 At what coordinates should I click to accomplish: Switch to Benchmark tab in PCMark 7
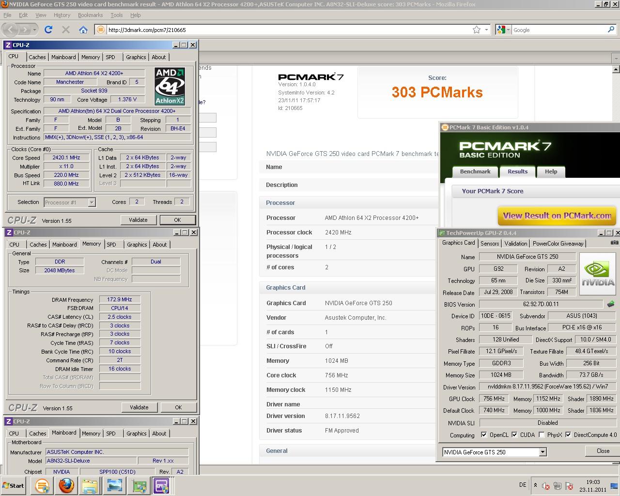coord(475,171)
